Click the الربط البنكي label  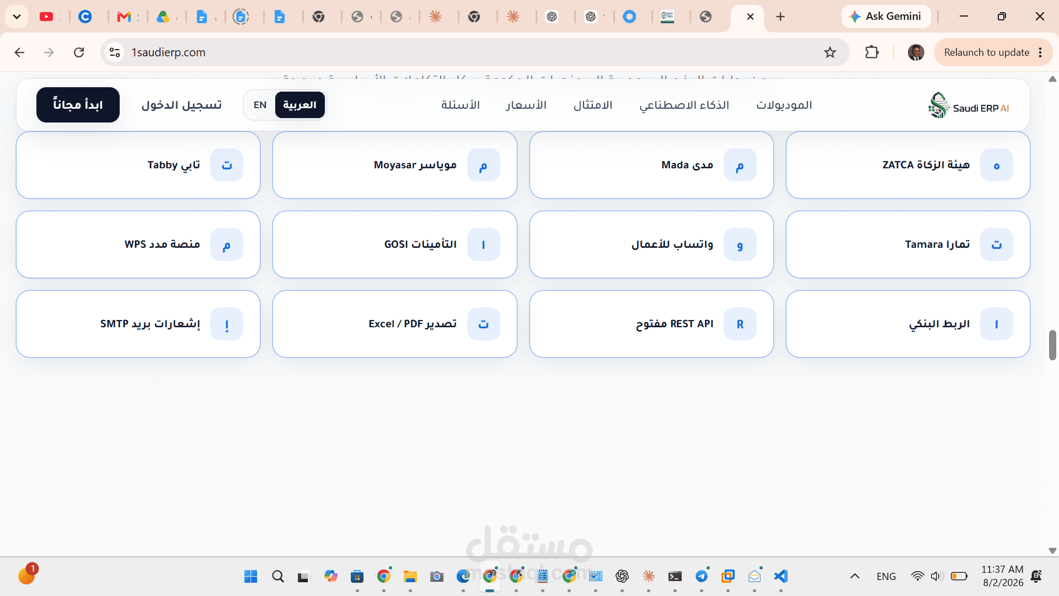[x=939, y=324]
